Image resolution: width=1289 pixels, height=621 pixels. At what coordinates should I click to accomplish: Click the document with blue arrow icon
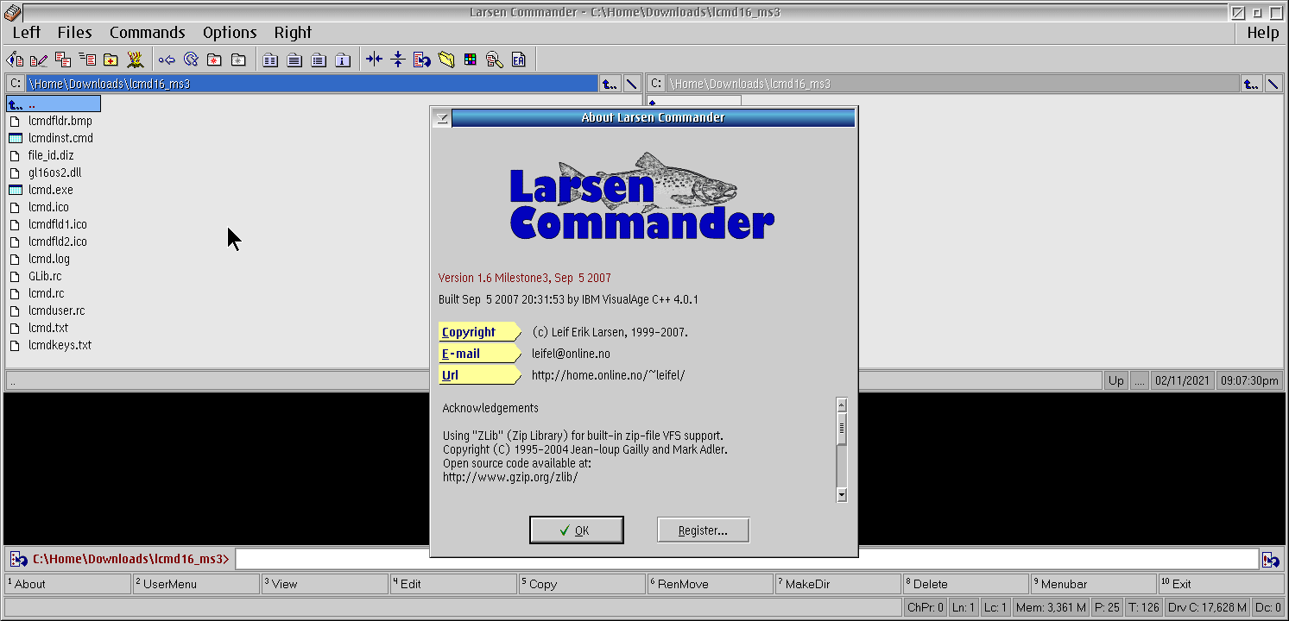pos(422,60)
